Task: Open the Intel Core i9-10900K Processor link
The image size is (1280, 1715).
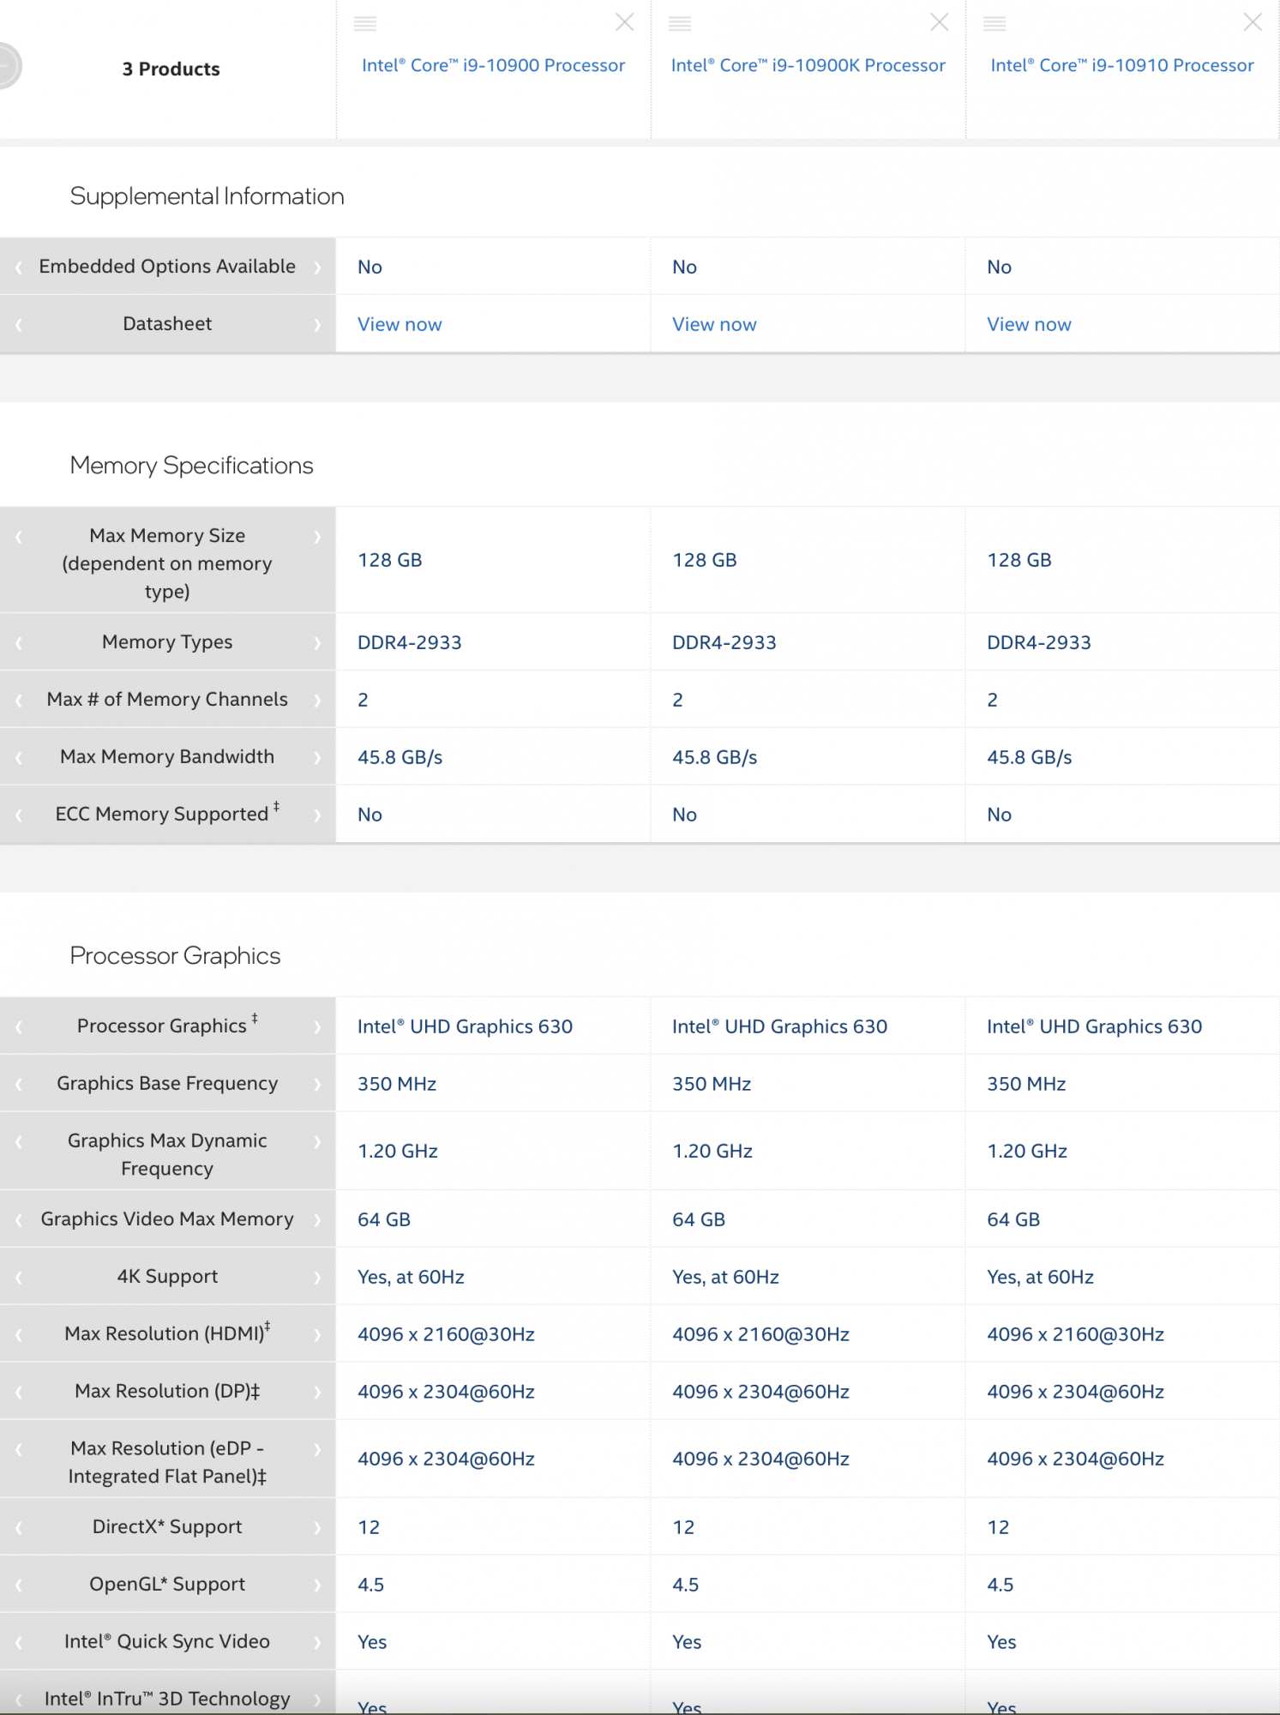Action: 808,65
